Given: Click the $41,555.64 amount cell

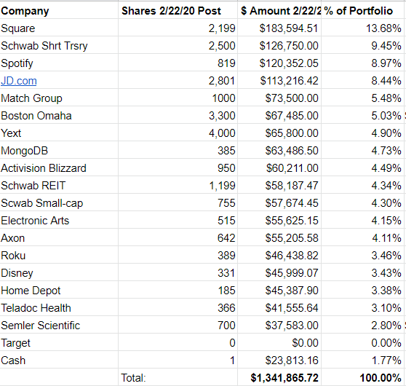Looking at the screenshot, I should [x=279, y=308].
